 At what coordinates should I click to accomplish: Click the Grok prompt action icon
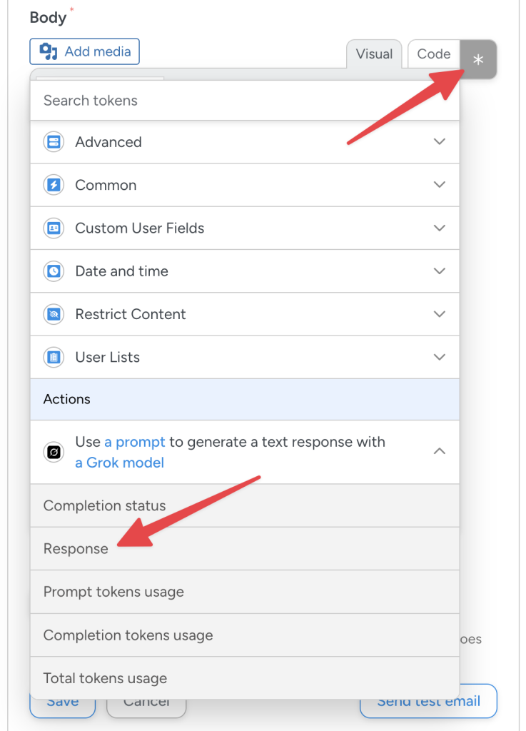tap(53, 451)
